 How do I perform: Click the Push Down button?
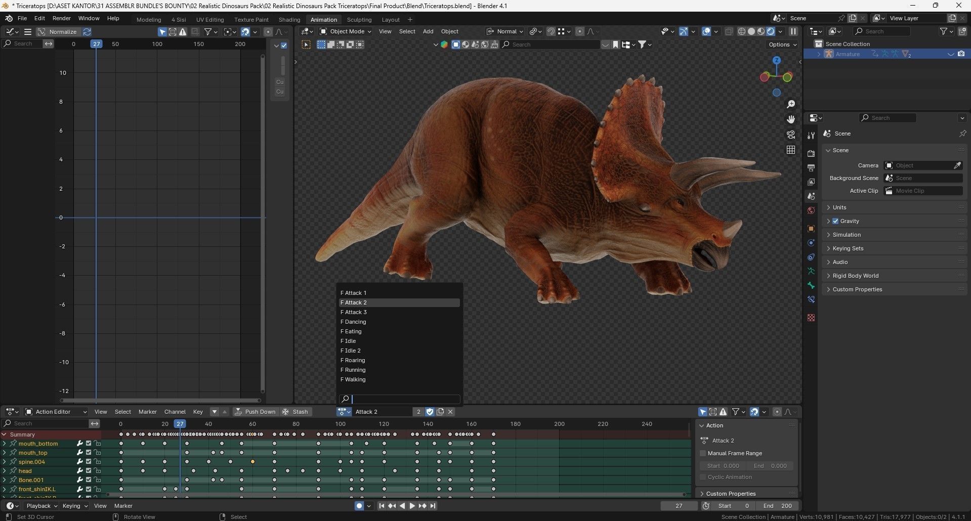(256, 412)
